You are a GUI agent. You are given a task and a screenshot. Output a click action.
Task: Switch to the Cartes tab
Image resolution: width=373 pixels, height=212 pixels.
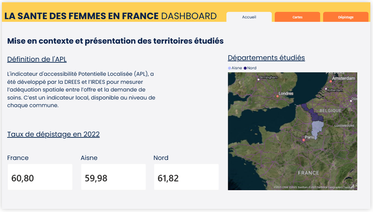point(297,17)
